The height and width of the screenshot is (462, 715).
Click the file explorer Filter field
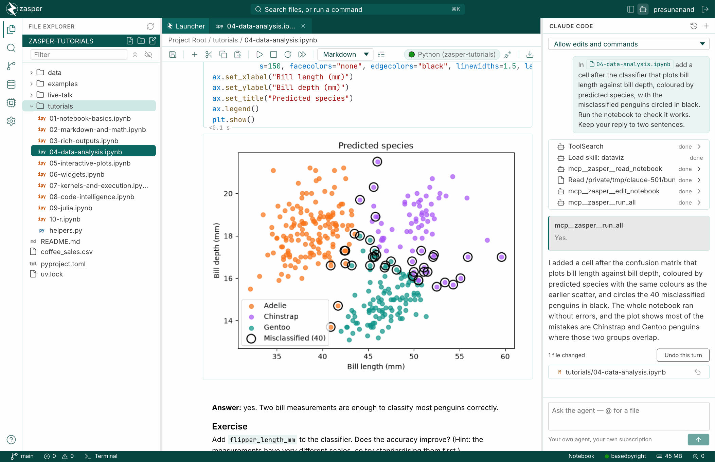pos(79,55)
